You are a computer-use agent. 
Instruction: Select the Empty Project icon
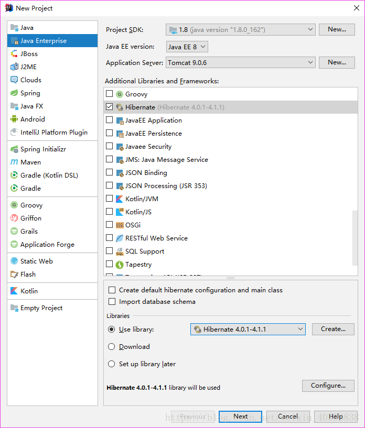tap(14, 308)
